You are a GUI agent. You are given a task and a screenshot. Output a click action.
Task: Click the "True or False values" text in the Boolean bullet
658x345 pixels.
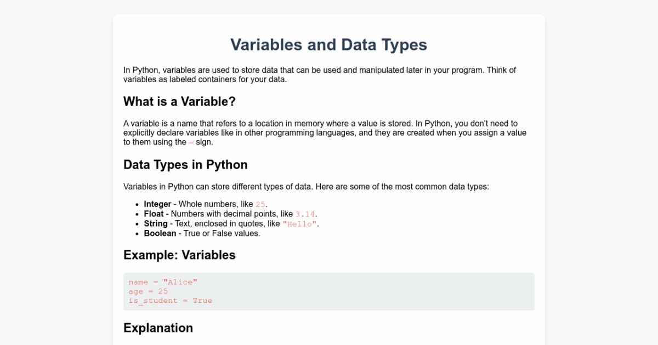click(x=222, y=233)
